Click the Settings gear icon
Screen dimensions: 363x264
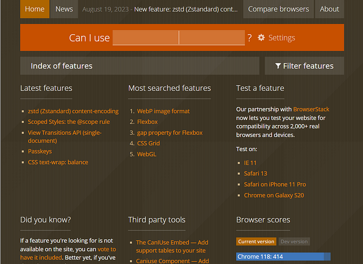[x=261, y=37]
